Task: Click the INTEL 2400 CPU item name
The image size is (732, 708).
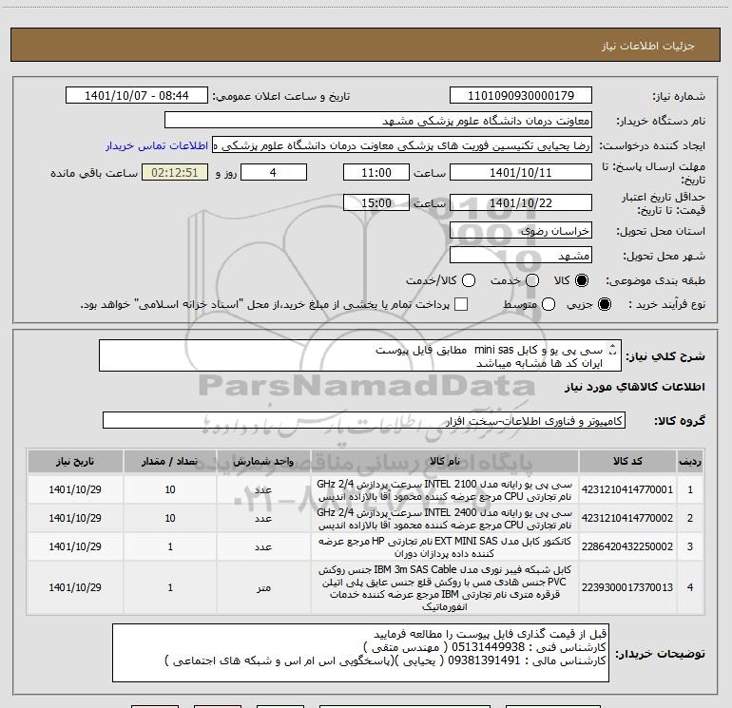Action: tap(445, 519)
